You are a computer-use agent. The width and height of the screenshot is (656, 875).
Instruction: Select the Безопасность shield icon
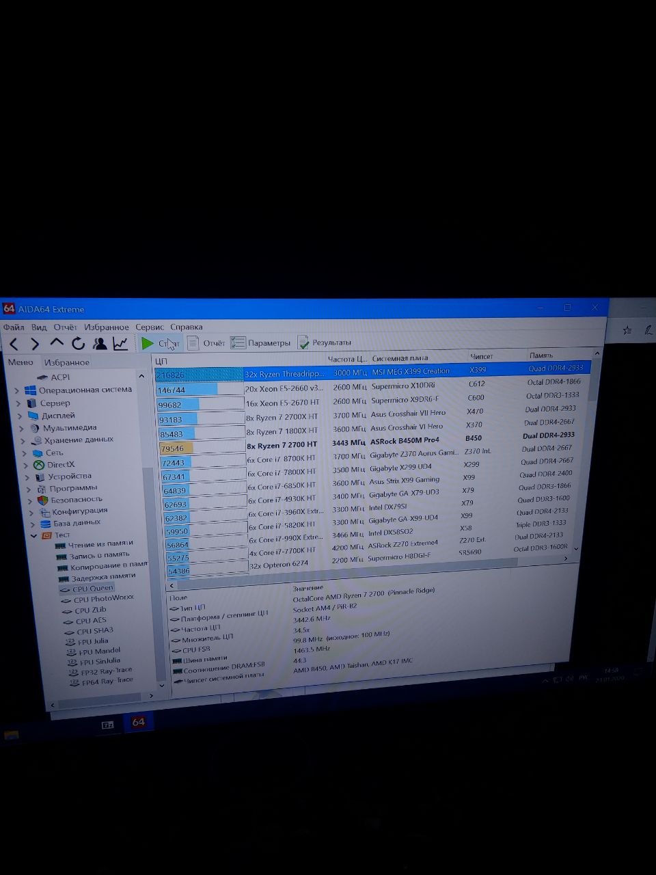42,500
